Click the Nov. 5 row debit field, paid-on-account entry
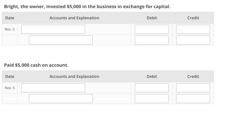The image size is (228, 119). [152, 88]
